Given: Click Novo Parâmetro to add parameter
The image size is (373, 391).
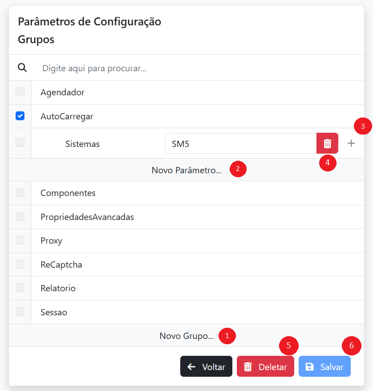Looking at the screenshot, I should (x=186, y=170).
